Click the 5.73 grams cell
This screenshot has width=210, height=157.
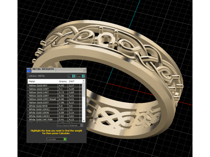pyautogui.click(x=63, y=92)
